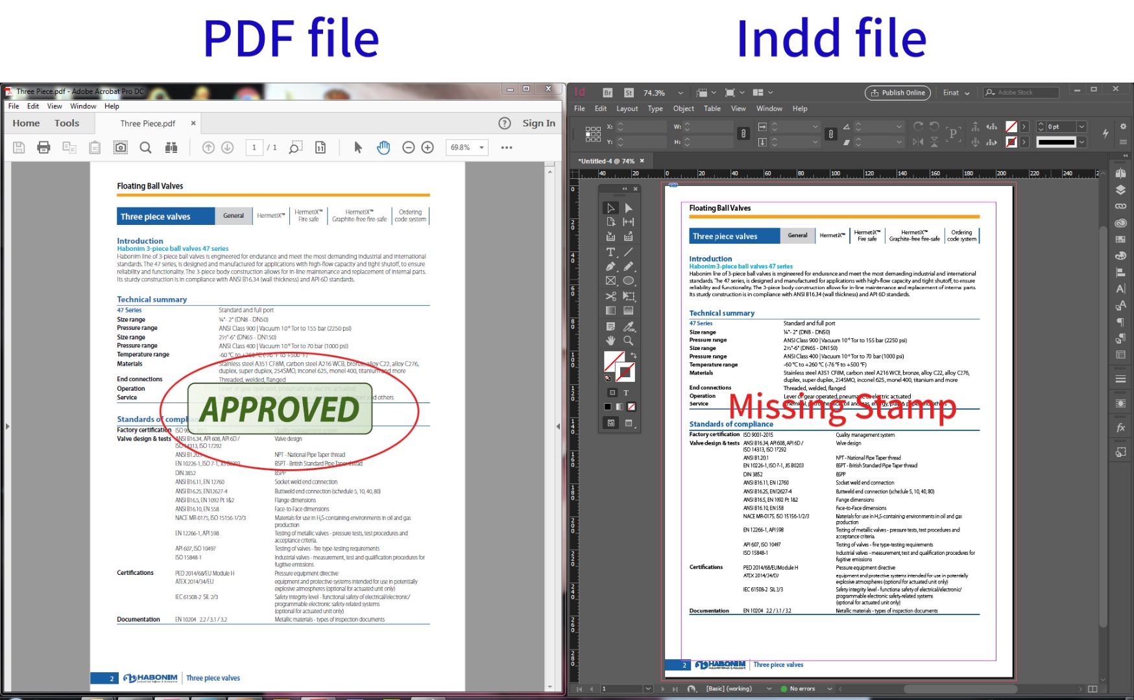This screenshot has height=700, width=1134.
Task: Go to previous page arrow in Acrobat
Action: [208, 148]
